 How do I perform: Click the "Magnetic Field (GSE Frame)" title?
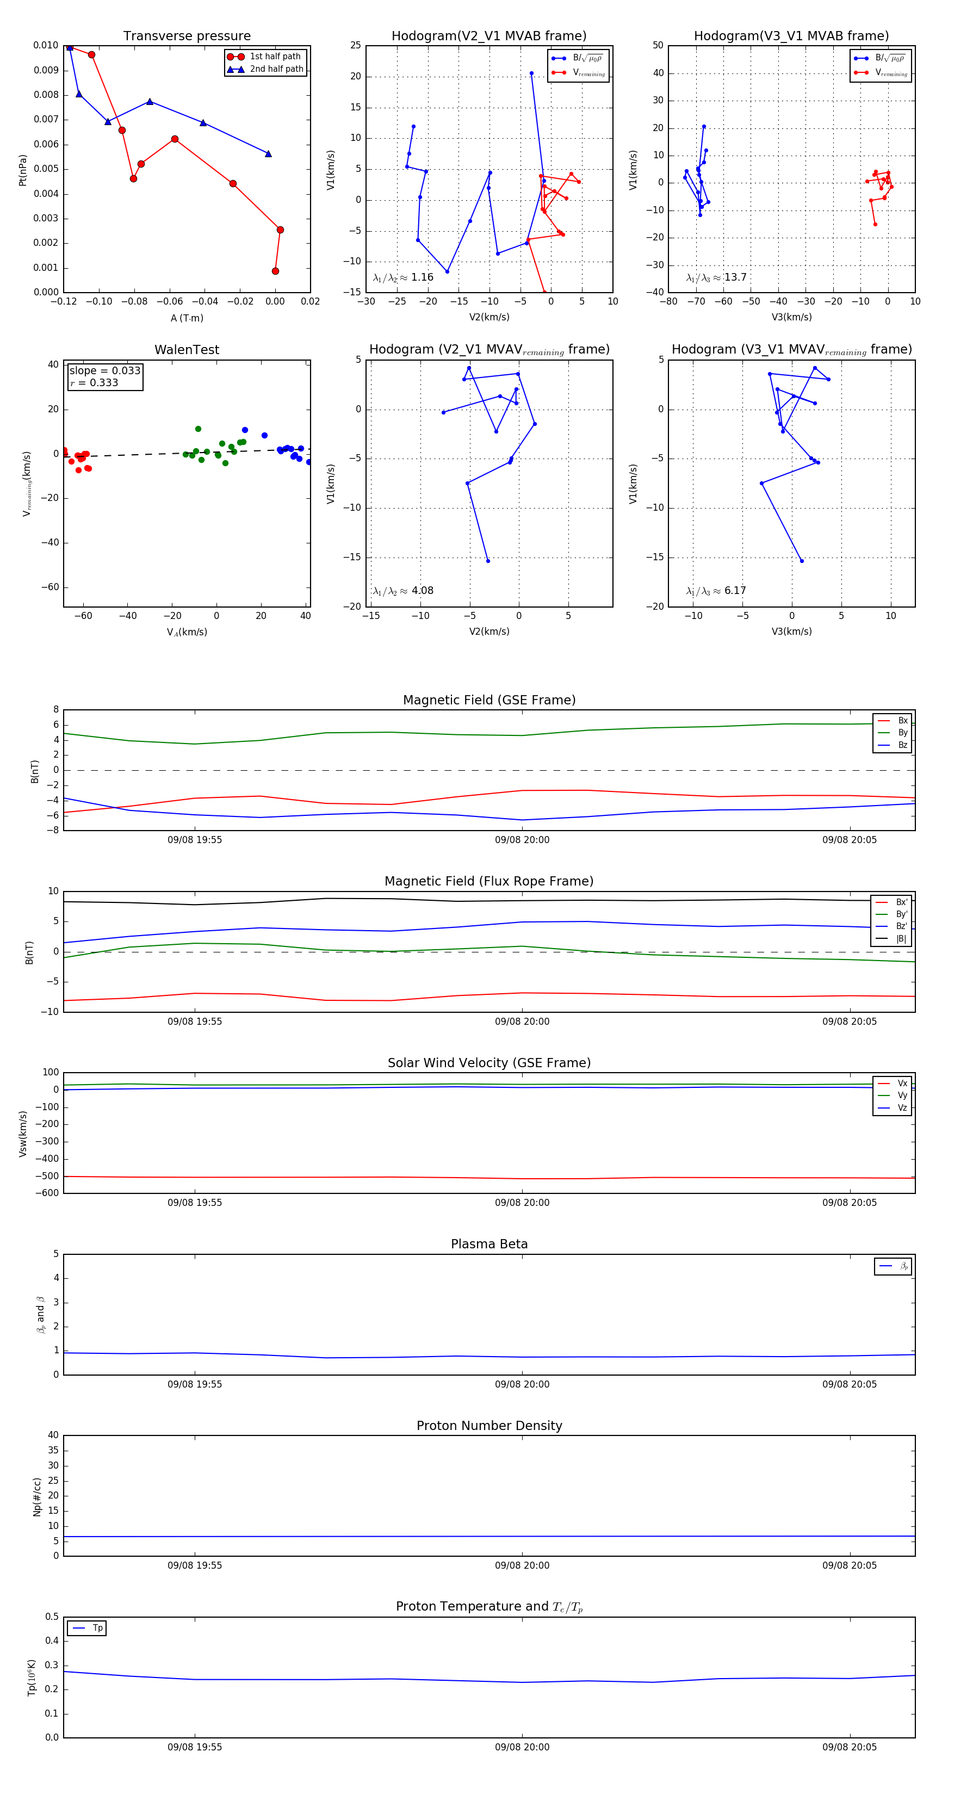[489, 700]
